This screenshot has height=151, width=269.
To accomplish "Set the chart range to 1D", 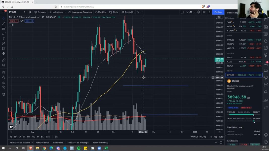I will coord(11,137).
